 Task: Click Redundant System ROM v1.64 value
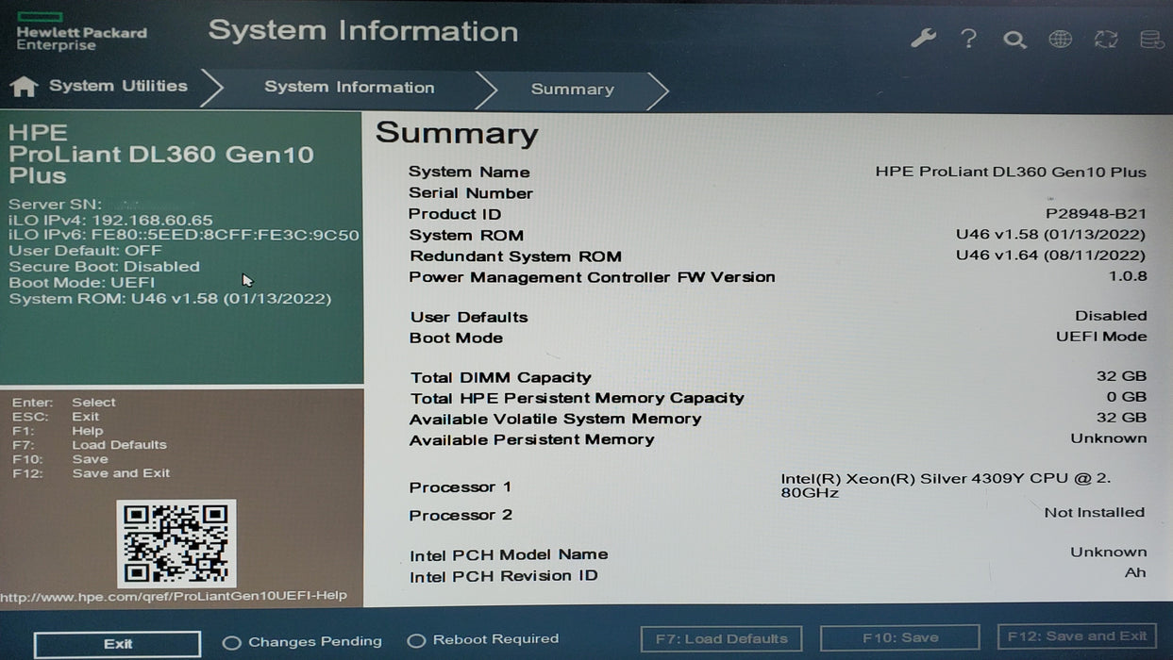click(x=1050, y=256)
